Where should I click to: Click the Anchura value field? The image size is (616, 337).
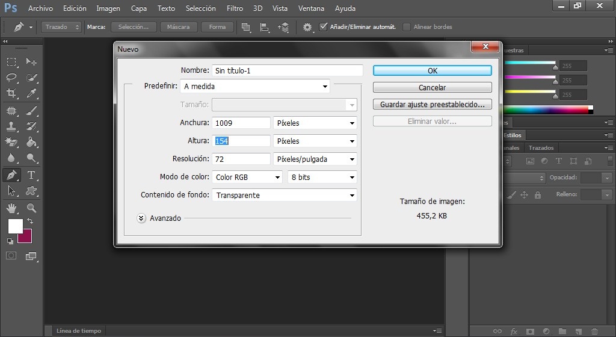tap(241, 123)
